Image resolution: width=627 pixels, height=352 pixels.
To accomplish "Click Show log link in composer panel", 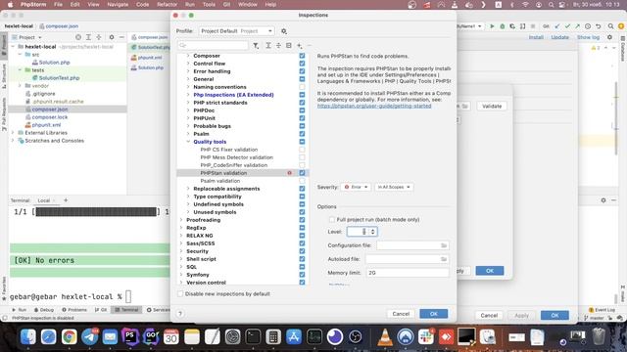I will point(588,37).
